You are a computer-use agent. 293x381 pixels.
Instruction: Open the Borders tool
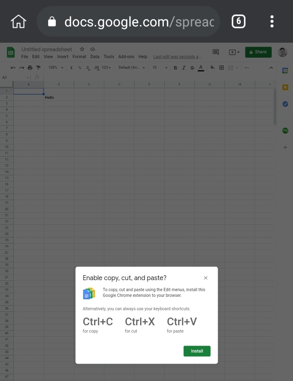[221, 67]
